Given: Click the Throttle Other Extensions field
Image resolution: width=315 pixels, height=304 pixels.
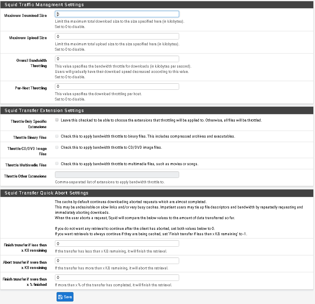Looking at the screenshot, I should pyautogui.click(x=117, y=175).
